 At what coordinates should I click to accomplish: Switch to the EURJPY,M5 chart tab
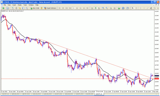(90, 94)
